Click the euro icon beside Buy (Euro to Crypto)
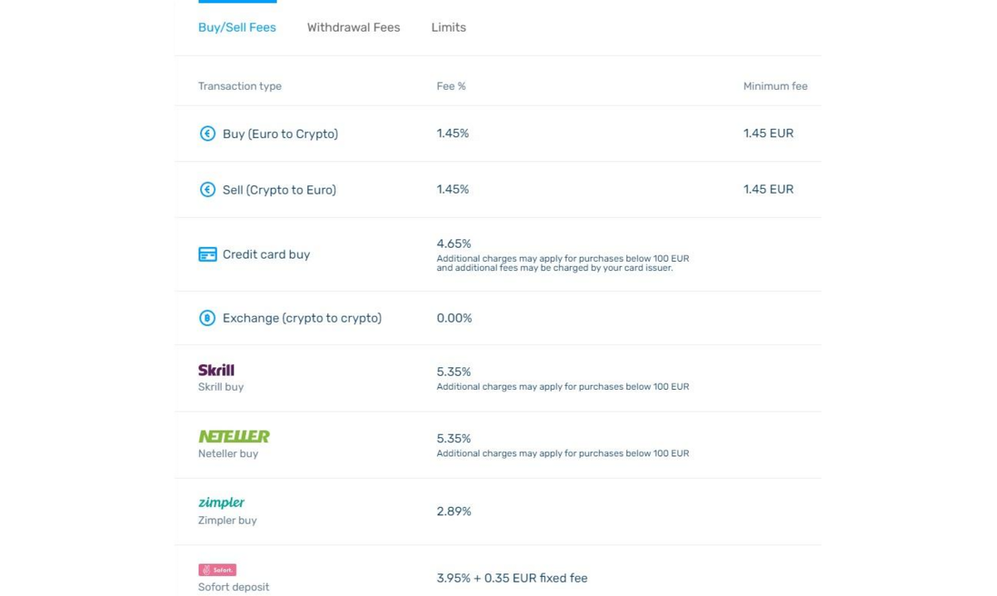This screenshot has height=596, width=997. pos(208,134)
